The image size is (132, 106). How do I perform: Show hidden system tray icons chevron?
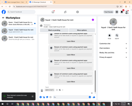pyautogui.click(x=114, y=104)
